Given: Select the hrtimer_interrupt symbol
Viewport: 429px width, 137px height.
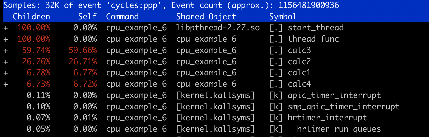Looking at the screenshot, I should point(327,118).
